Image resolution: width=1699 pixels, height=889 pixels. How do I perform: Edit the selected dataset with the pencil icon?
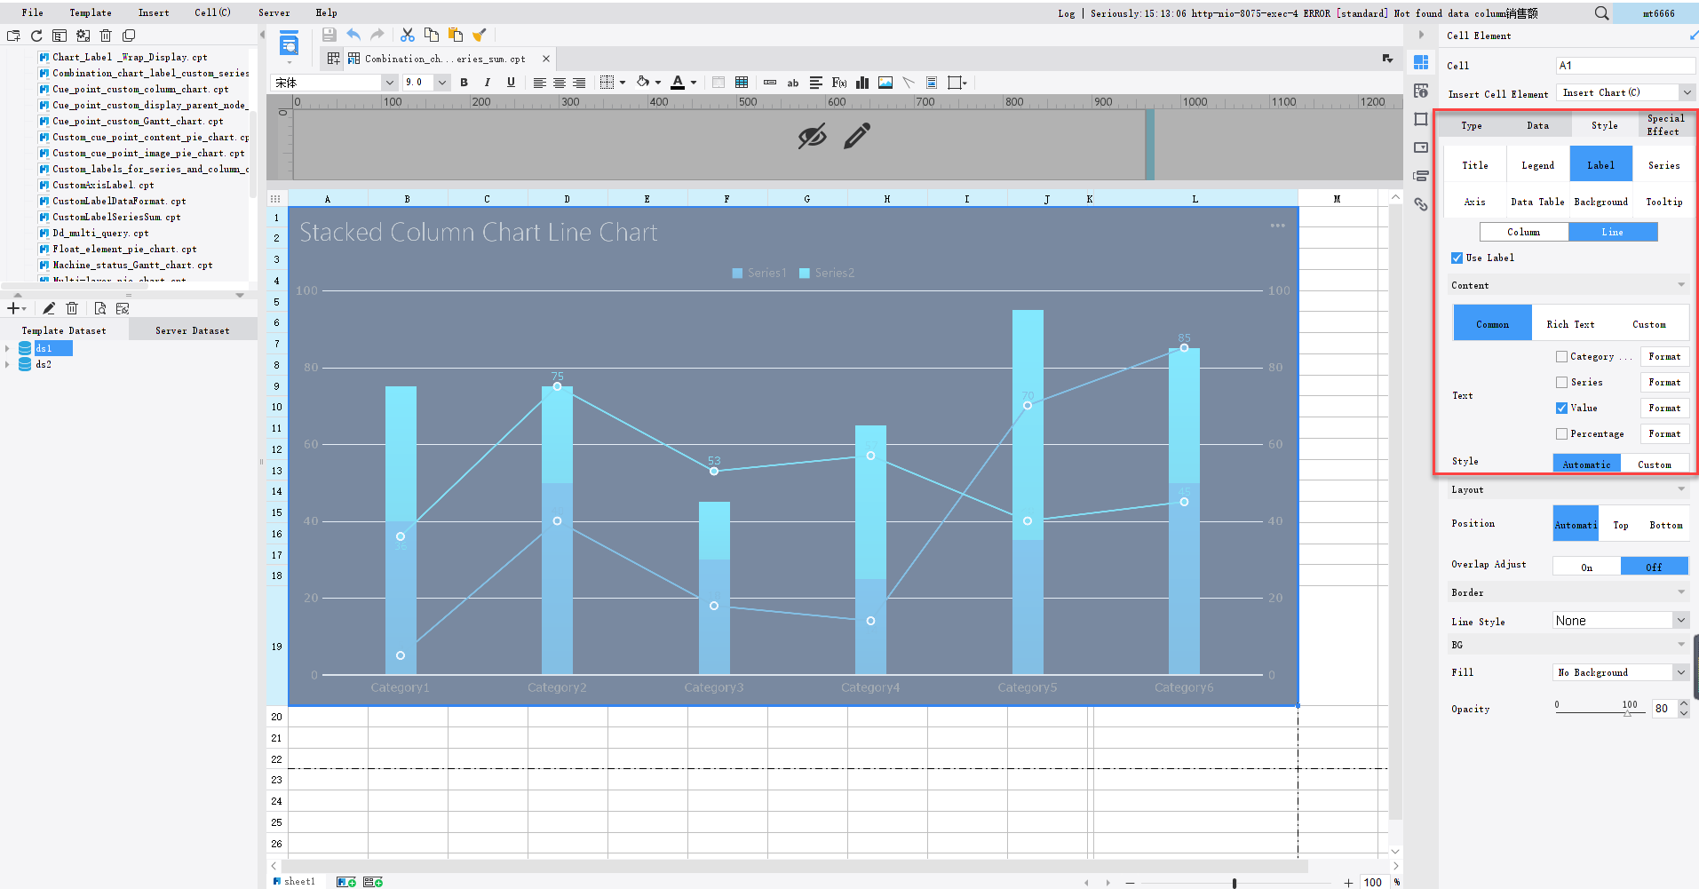(49, 308)
